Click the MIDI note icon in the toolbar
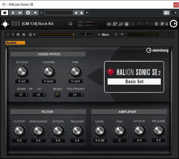 coord(121,24)
